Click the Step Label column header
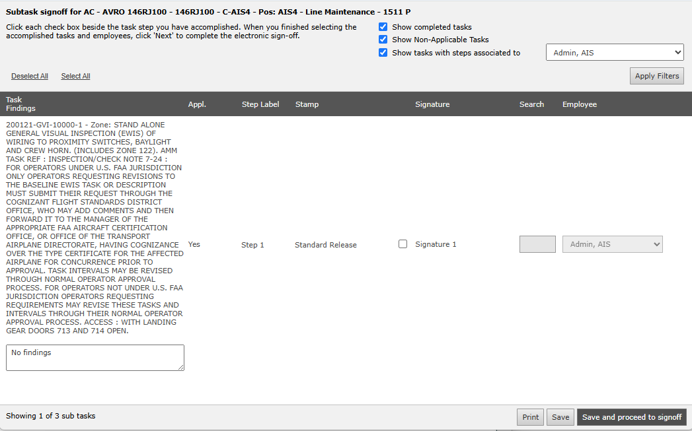 point(260,104)
